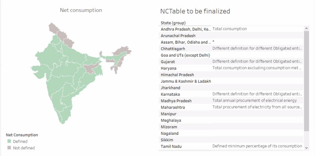Click the 'Defined' legend label

tap(20, 142)
